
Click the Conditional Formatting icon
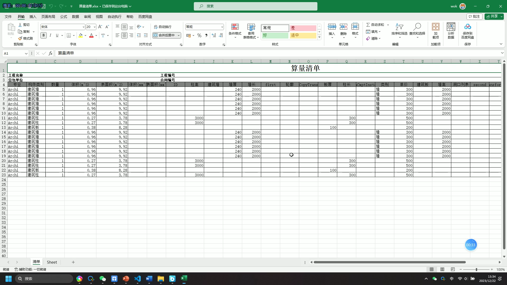[235, 27]
